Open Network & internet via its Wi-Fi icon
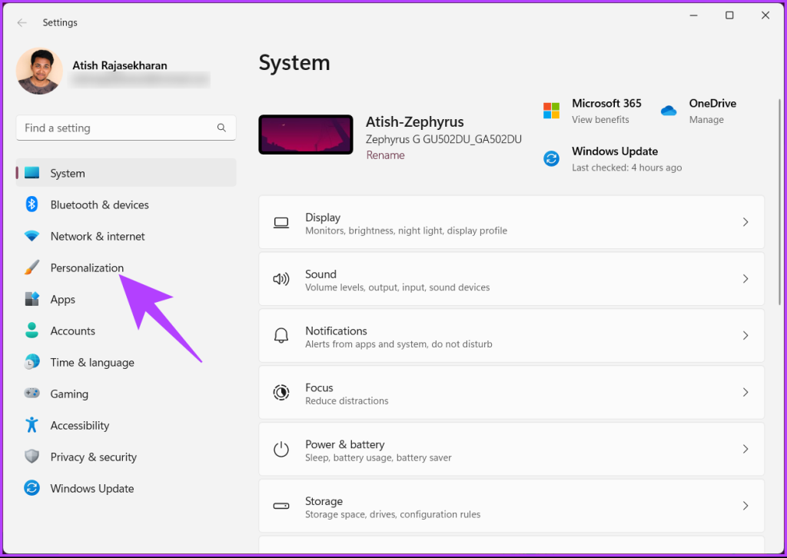 (x=31, y=236)
